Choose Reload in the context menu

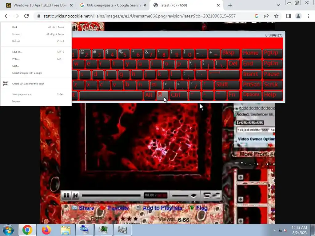click(x=36, y=41)
